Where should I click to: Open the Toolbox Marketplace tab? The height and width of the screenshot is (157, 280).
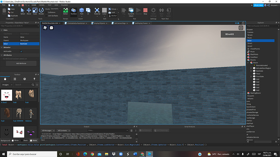click(5, 79)
